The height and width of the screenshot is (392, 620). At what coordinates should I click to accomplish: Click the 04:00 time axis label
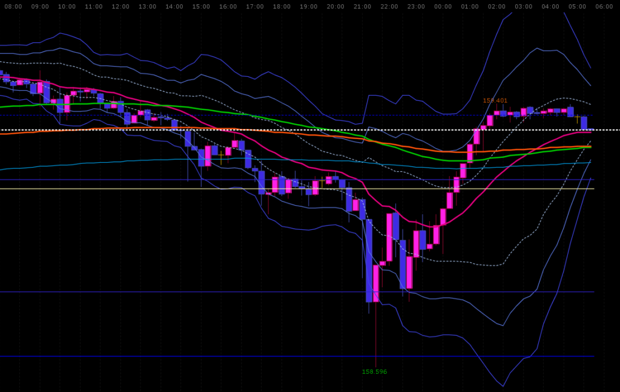pyautogui.click(x=551, y=7)
